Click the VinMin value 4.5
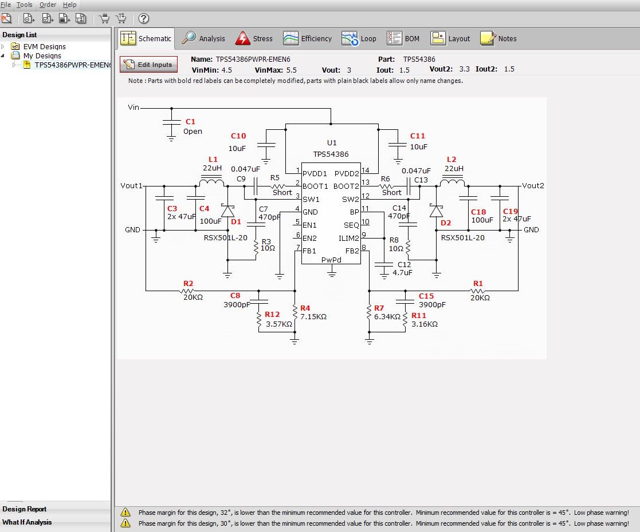The width and height of the screenshot is (640, 532). click(x=226, y=70)
